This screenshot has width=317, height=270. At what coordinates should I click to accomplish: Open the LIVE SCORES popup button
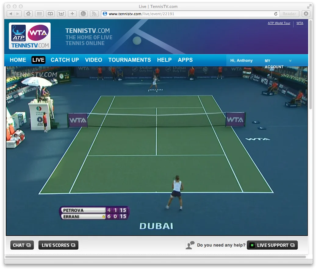click(58, 245)
